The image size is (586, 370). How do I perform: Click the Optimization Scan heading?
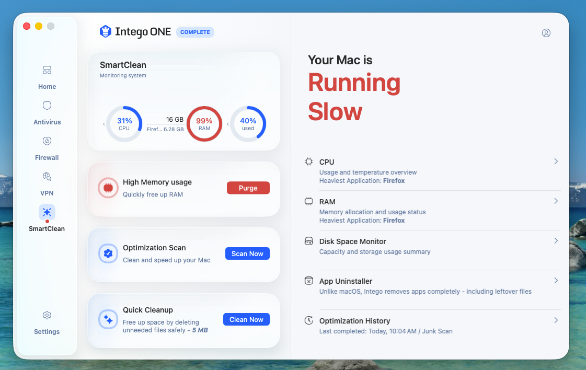tap(154, 248)
